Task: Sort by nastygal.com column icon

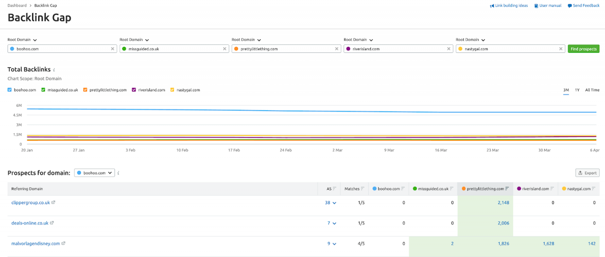Action: pyautogui.click(x=594, y=188)
